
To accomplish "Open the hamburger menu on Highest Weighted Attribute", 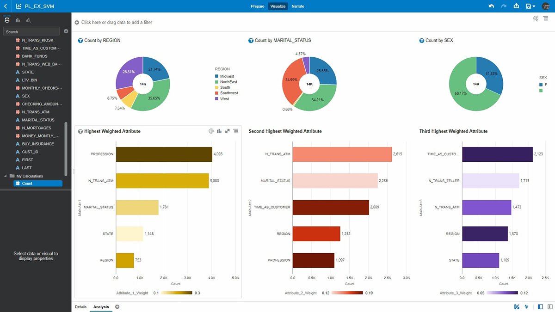I will 236,131.
